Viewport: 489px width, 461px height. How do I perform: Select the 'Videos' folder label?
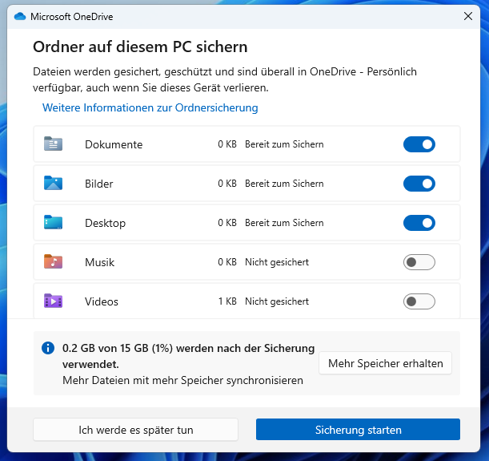pyautogui.click(x=102, y=301)
